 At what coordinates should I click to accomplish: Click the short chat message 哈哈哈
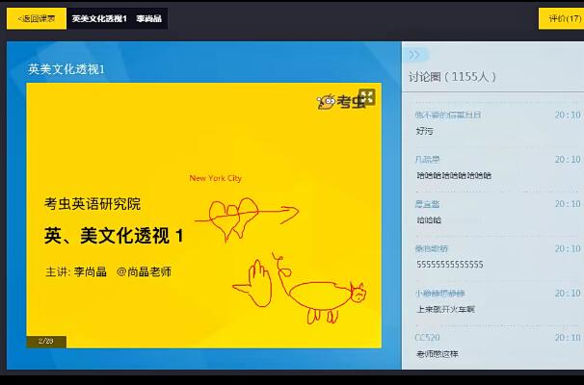coord(429,220)
